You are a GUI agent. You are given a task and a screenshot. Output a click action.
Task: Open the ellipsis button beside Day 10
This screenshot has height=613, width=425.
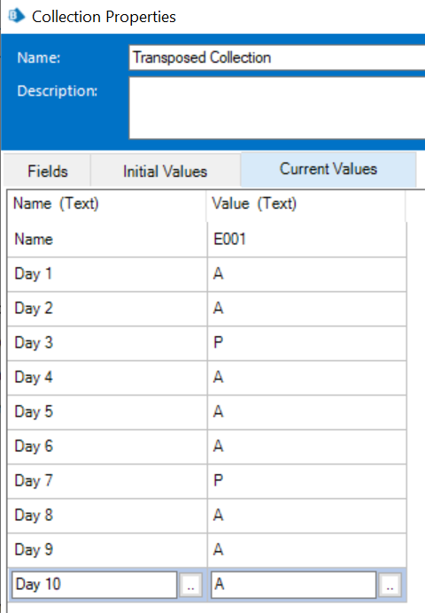190,585
